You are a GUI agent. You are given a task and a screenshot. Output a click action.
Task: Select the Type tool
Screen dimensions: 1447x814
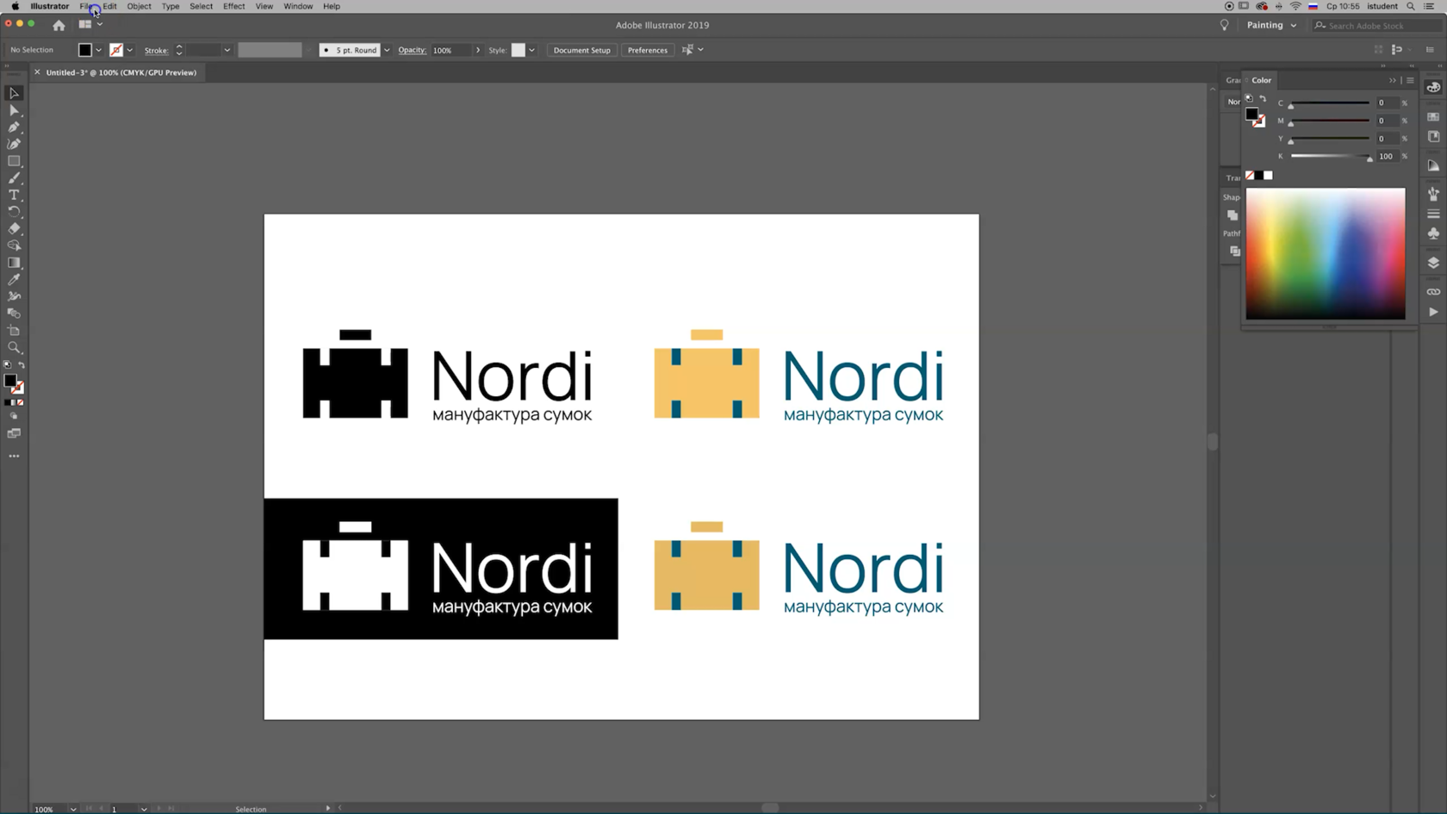click(x=14, y=196)
